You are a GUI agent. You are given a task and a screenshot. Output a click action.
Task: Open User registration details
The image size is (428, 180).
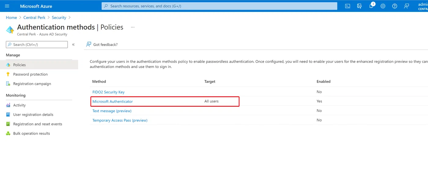tap(33, 115)
